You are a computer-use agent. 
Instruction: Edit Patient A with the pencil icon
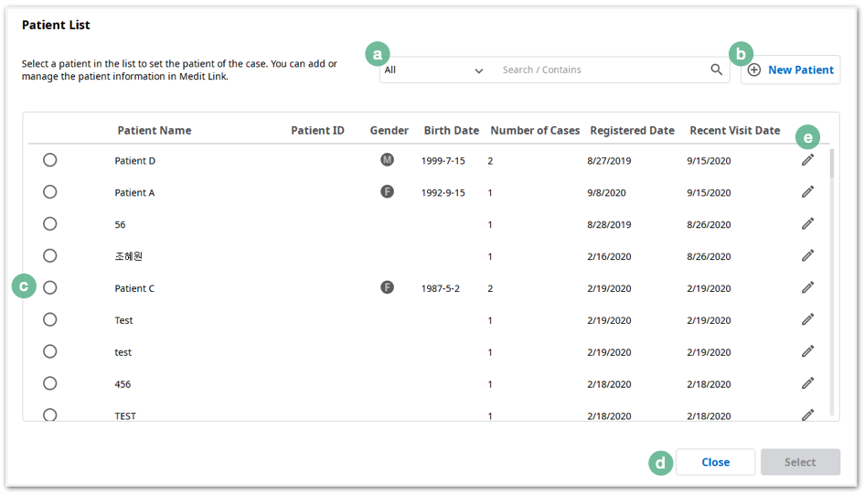click(808, 192)
